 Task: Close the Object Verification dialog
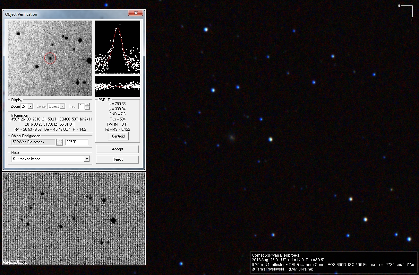(135, 13)
